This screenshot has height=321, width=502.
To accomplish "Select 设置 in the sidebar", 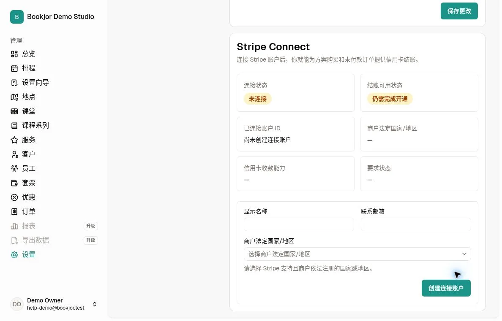I will click(28, 255).
